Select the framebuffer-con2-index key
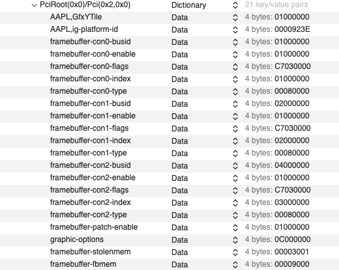Screen dimensions: 339x270 pos(91,202)
